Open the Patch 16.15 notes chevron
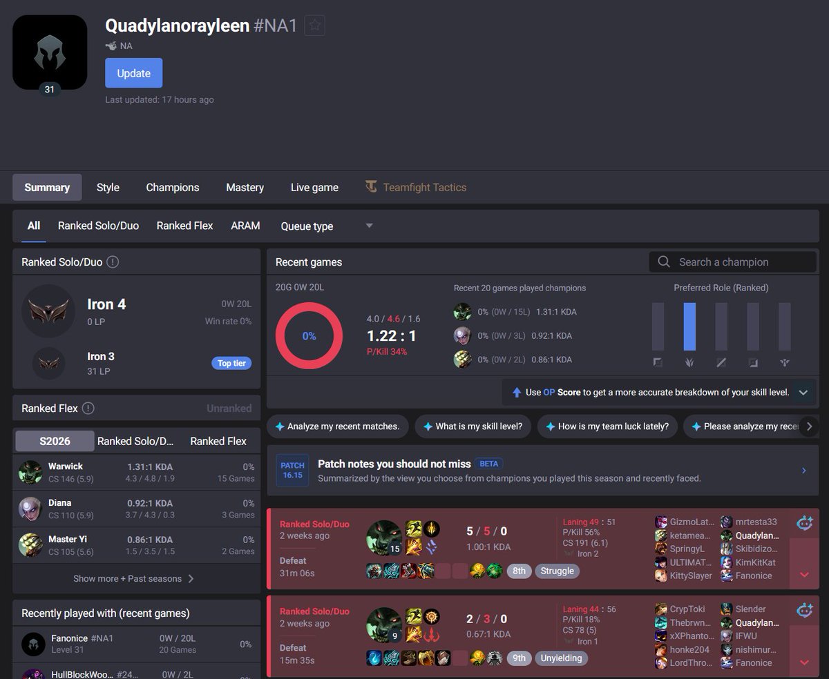Viewport: 829px width, 679px height. tap(804, 471)
